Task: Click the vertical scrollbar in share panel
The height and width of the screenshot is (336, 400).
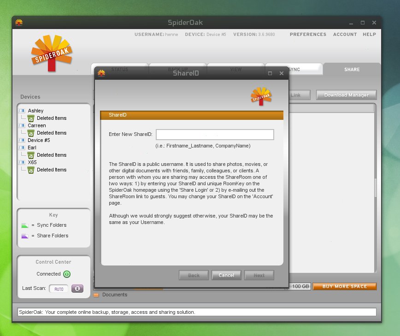Action: [375, 188]
